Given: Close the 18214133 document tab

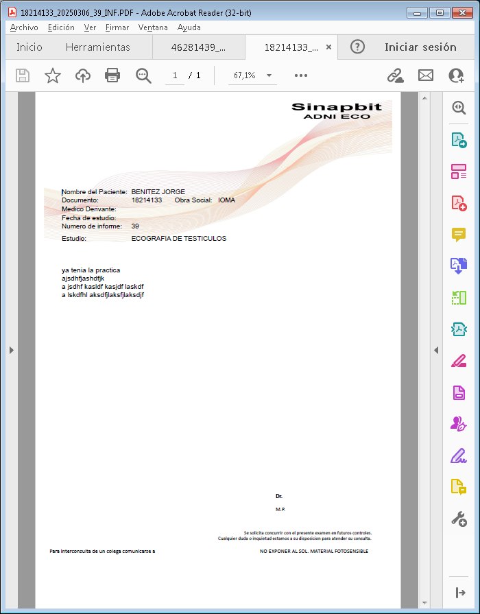Looking at the screenshot, I should pos(329,47).
